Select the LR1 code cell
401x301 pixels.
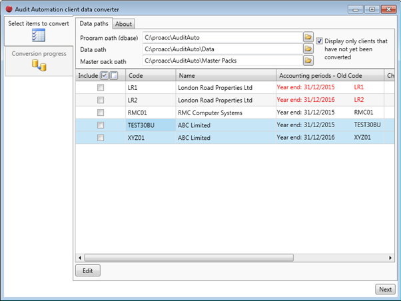[x=151, y=87]
